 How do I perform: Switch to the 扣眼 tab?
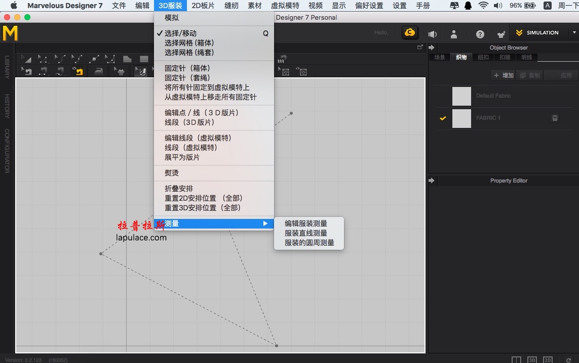[x=505, y=57]
